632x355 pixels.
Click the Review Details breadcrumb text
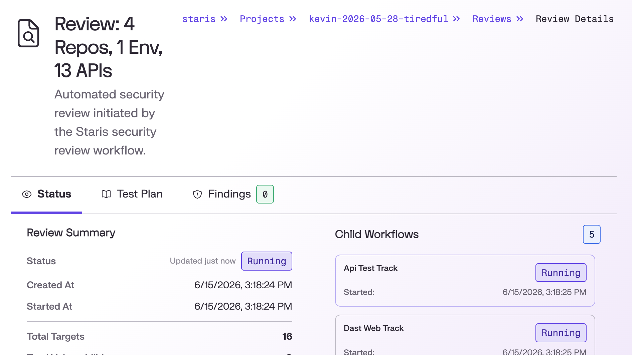pos(575,19)
